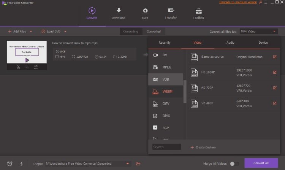Image resolution: width=285 pixels, height=170 pixels.
Task: Expand the Add Files dropdown arrow
Action: 31,32
